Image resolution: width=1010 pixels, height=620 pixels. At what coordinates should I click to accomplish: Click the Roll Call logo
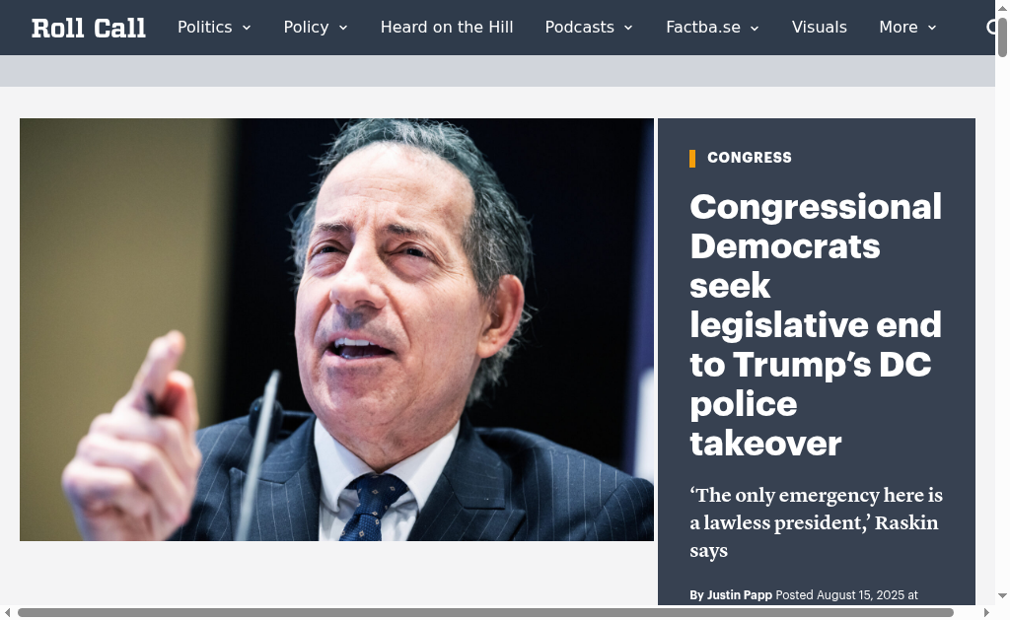click(x=88, y=28)
